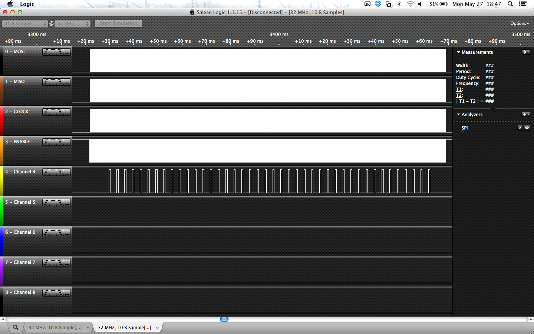Set low level trigger on MOSI channel
Image resolution: width=534 pixels, height=334 pixels.
(67, 52)
